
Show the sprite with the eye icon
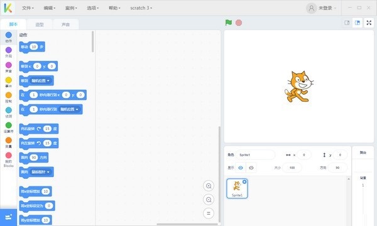pyautogui.click(x=241, y=168)
